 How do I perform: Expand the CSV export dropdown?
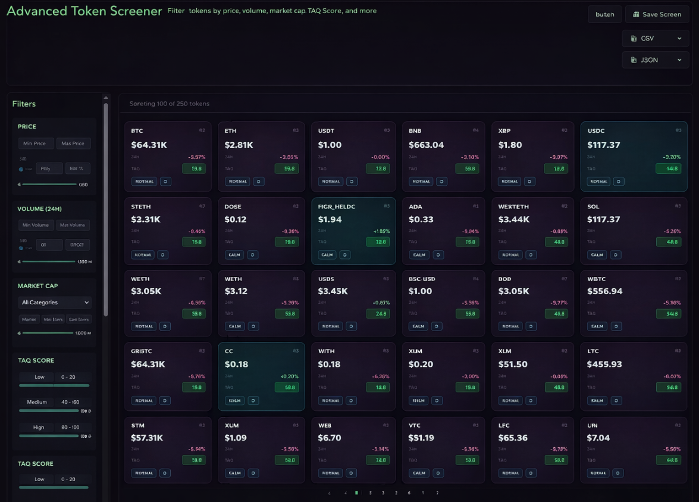679,38
